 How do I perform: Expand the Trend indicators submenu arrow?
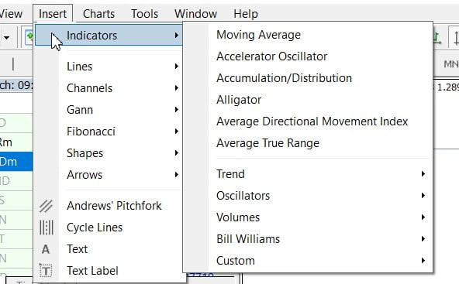tap(423, 174)
